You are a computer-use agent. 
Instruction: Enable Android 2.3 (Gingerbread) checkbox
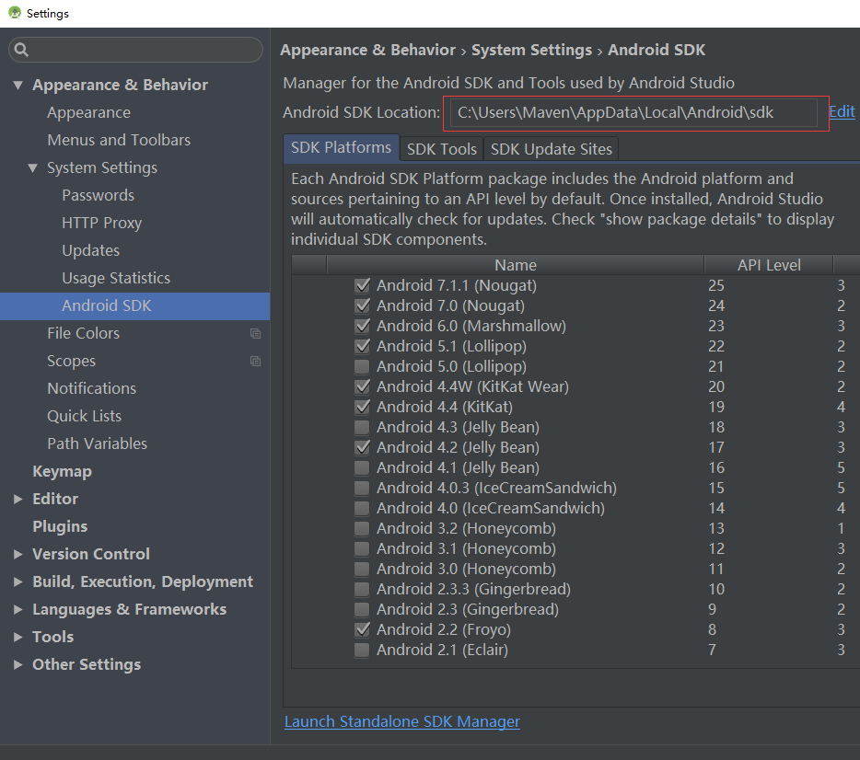coord(362,610)
